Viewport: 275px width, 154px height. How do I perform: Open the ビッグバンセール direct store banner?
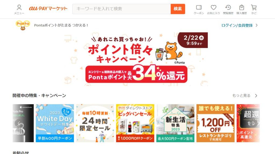coord(135,123)
